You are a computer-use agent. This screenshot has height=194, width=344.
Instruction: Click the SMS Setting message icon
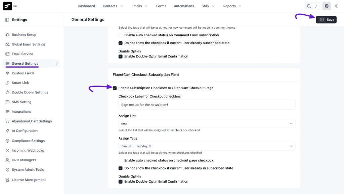[x=7, y=102]
